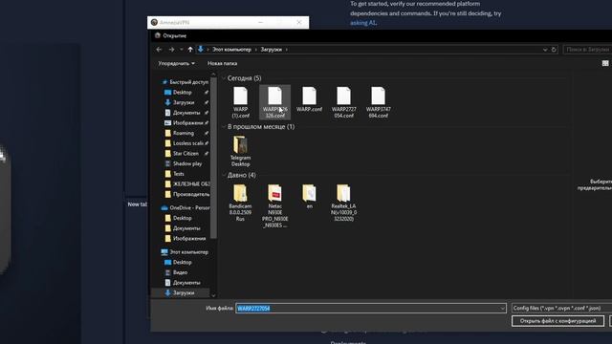Open recent locations dropdown arrow
Screen dimensions: 612x344
click(181, 50)
